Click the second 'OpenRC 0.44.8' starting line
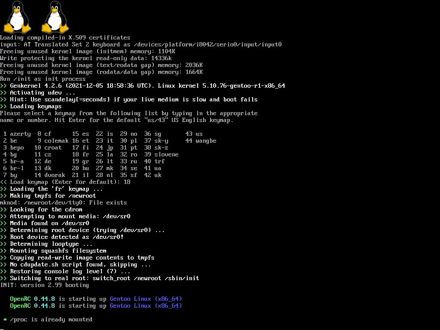Image resolution: width=440 pixels, height=330 pixels. pyautogui.click(x=96, y=306)
